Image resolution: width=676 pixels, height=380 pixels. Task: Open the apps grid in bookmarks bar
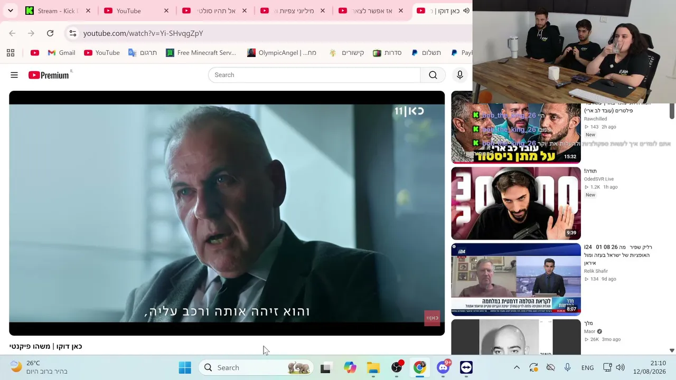tap(11, 53)
